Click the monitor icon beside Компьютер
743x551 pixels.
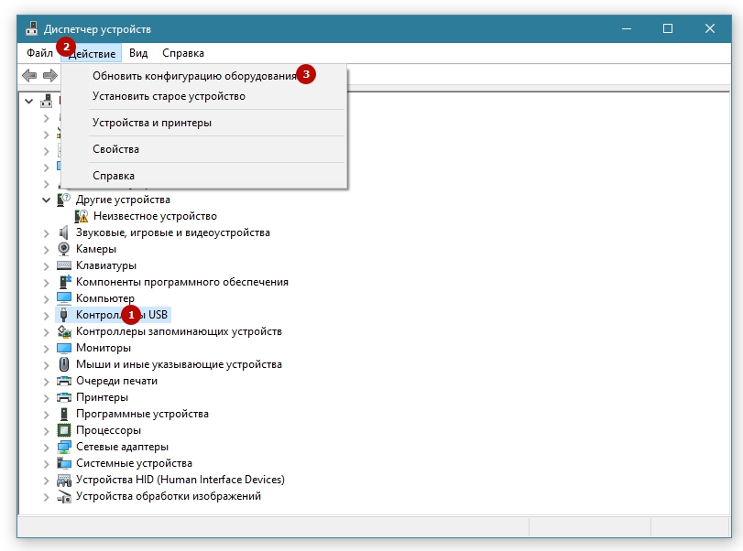pyautogui.click(x=64, y=298)
